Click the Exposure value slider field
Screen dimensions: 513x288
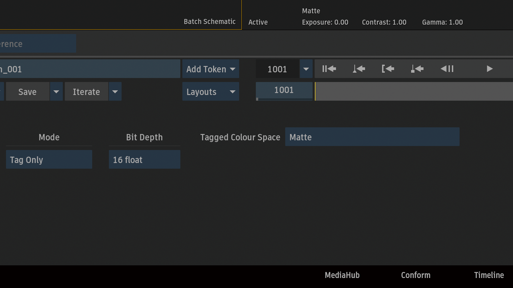click(x=325, y=22)
